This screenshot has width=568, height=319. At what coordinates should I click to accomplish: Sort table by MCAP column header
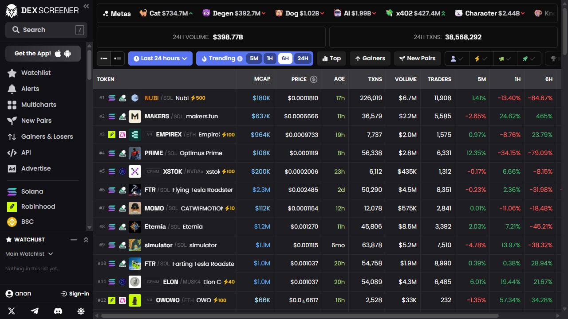262,79
